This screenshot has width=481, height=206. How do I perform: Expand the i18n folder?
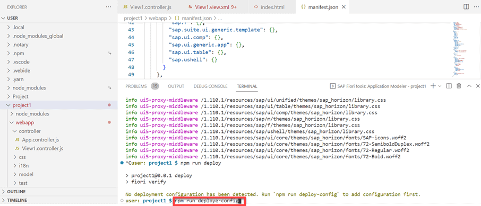point(58,166)
